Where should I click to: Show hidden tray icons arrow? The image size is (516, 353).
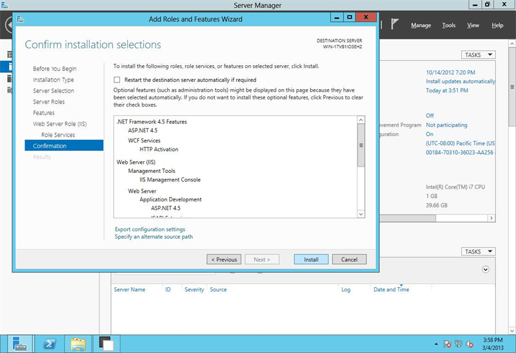(x=437, y=344)
